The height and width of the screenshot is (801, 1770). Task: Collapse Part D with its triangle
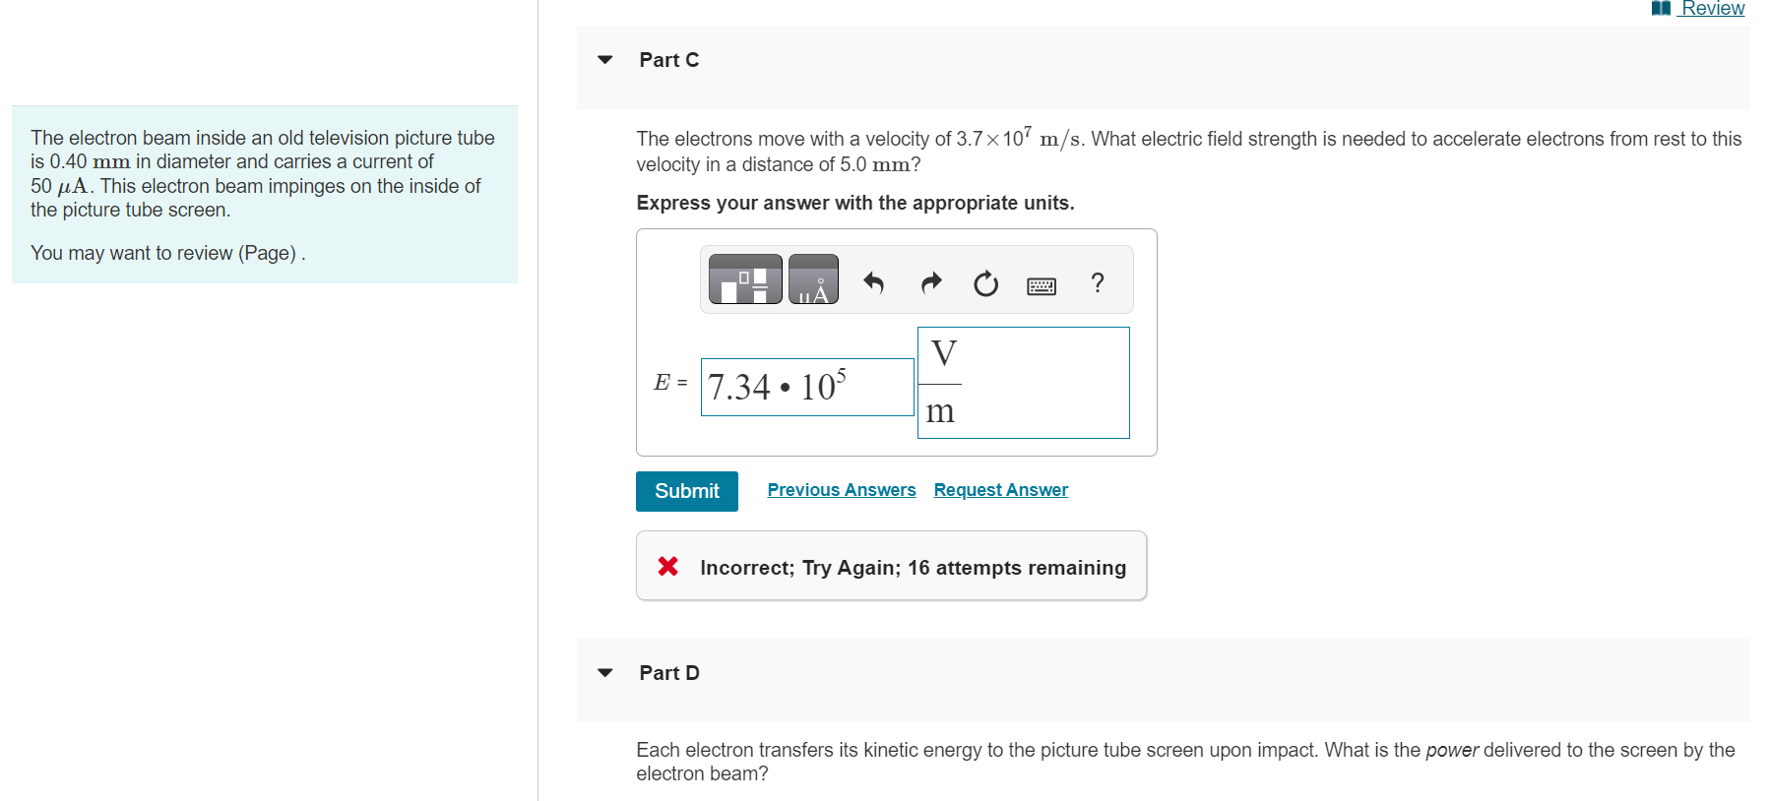coord(604,673)
